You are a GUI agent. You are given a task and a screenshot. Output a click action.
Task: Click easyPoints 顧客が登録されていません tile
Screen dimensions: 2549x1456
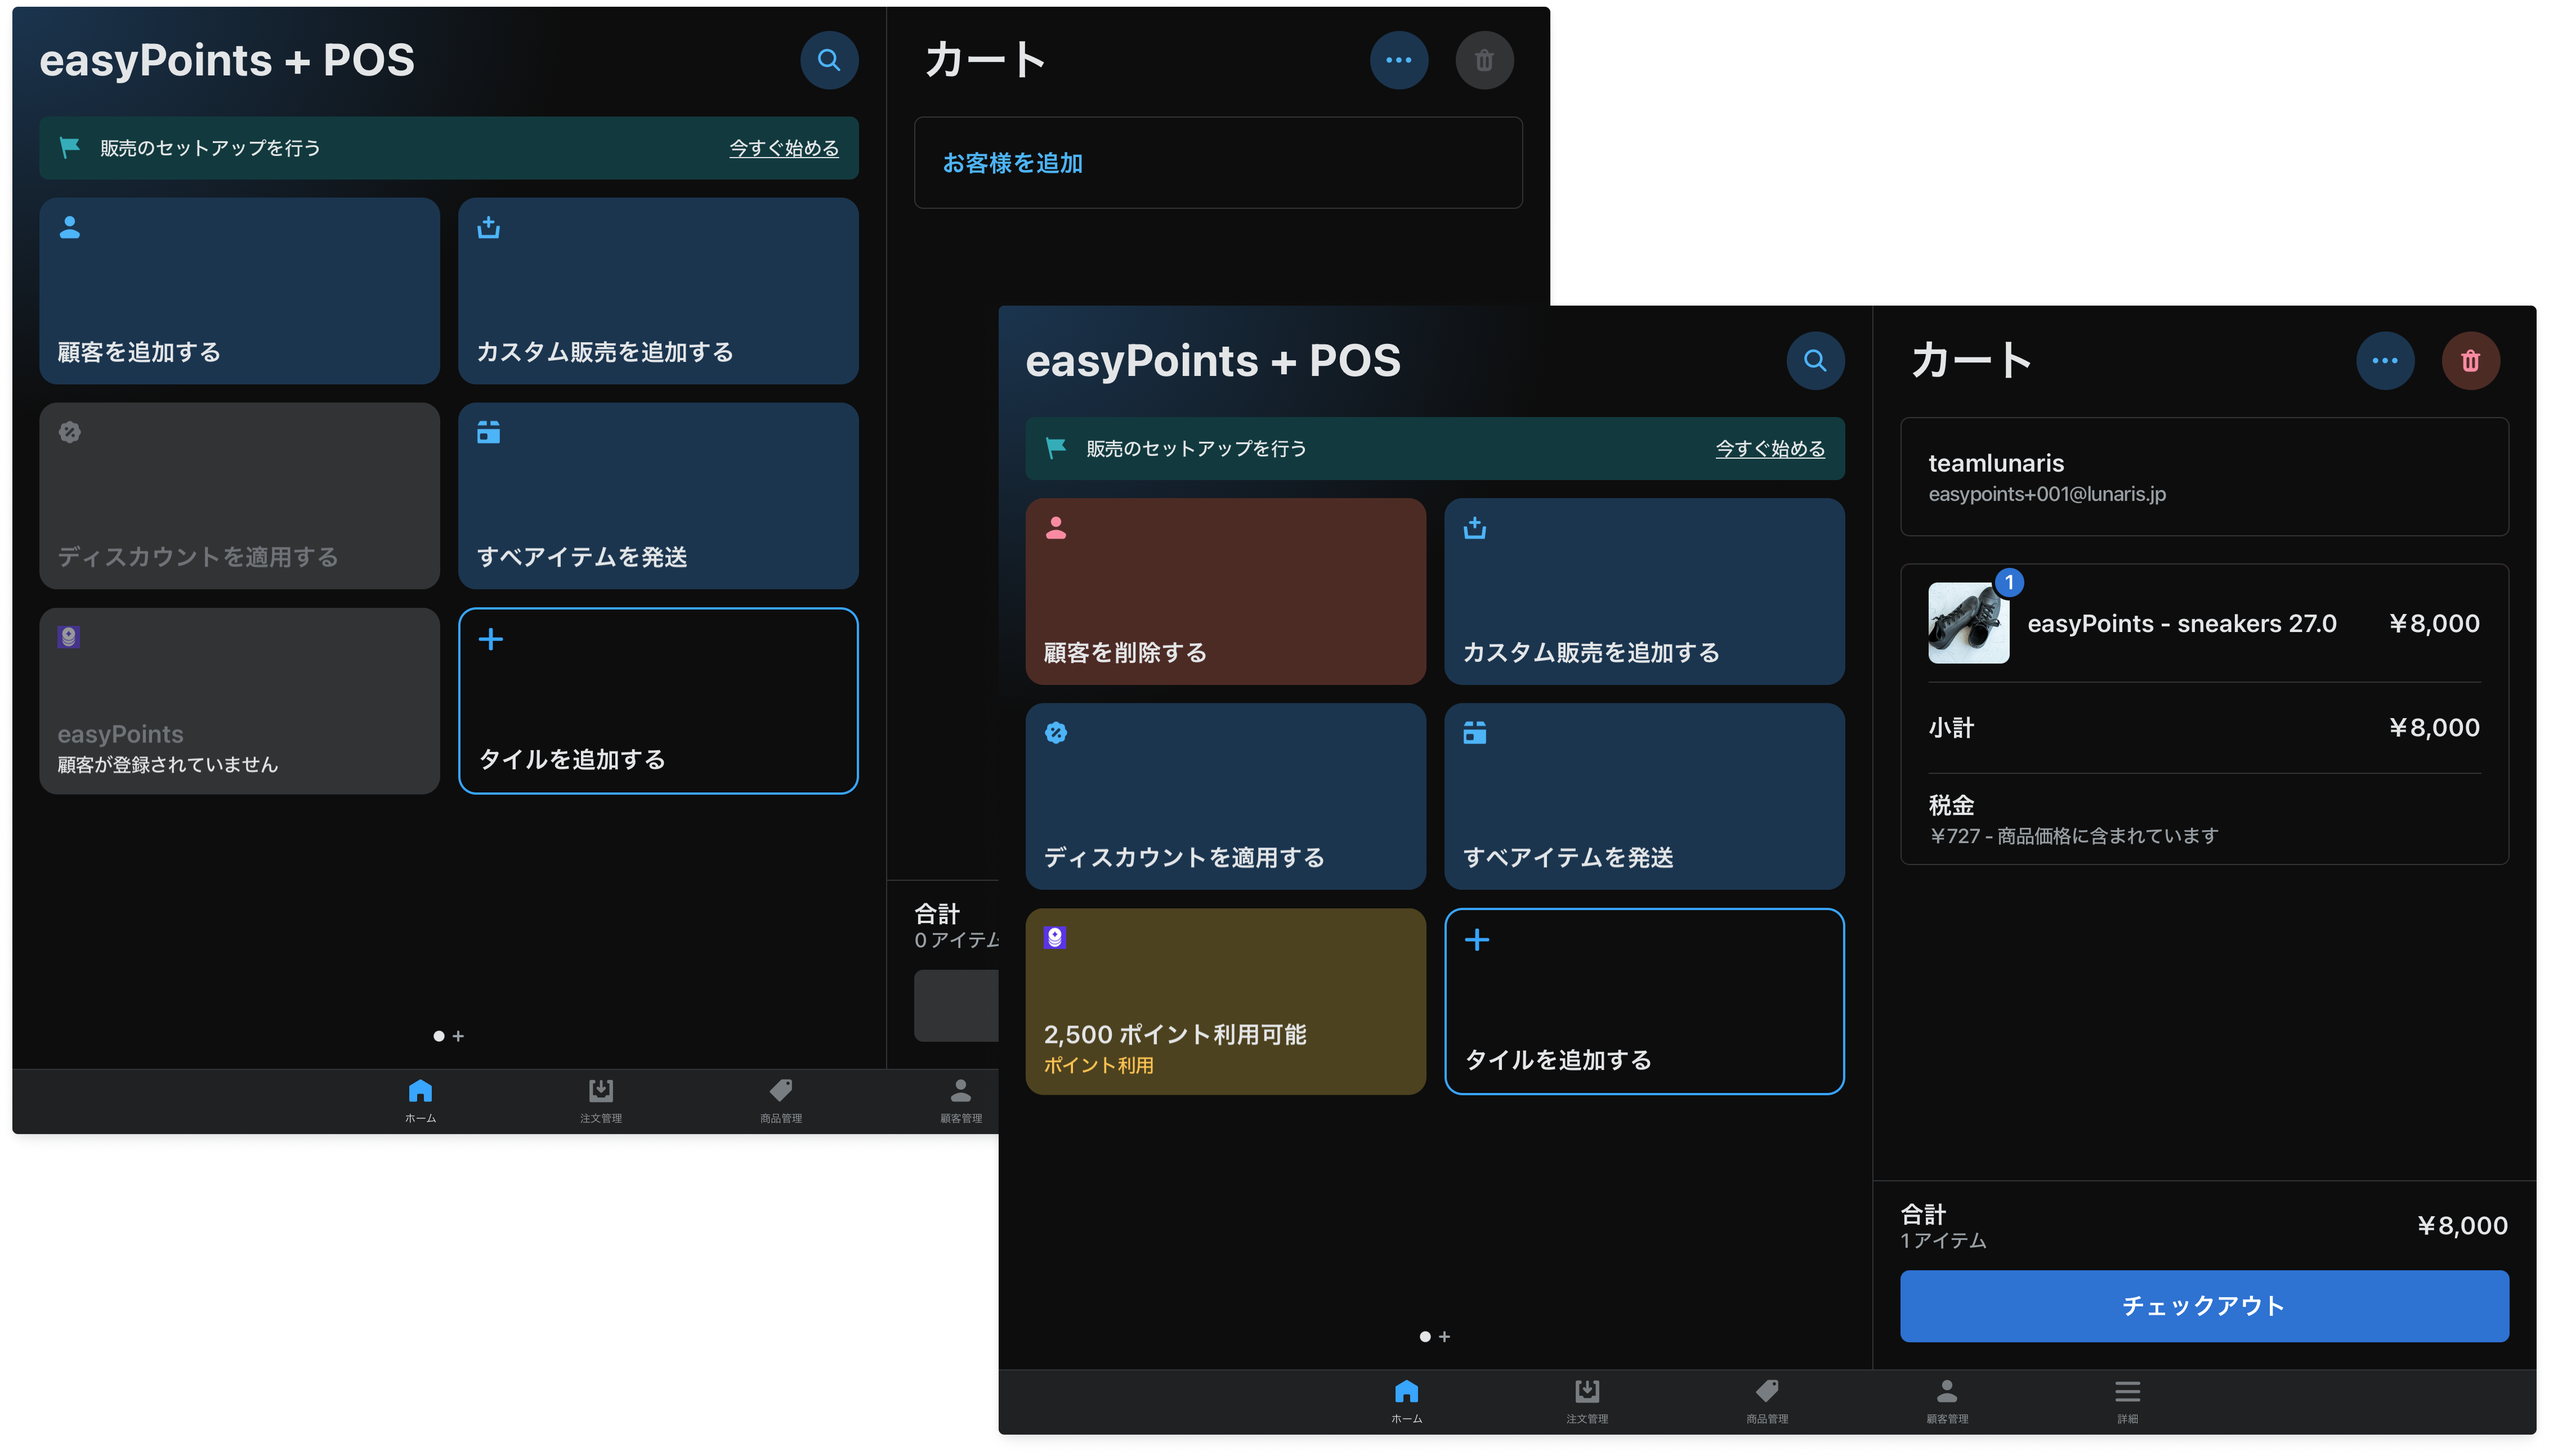point(239,700)
